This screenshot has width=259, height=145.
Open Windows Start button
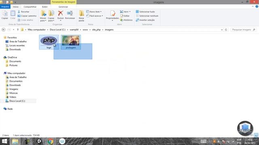(x=4, y=141)
